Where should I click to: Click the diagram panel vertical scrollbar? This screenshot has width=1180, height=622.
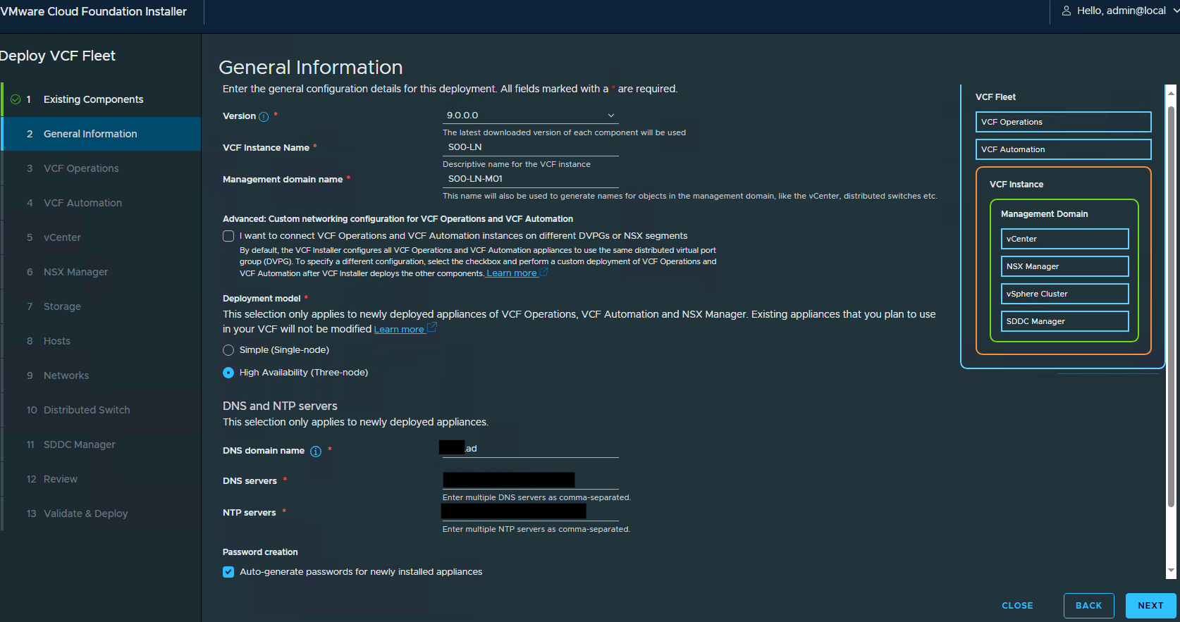tap(1171, 306)
